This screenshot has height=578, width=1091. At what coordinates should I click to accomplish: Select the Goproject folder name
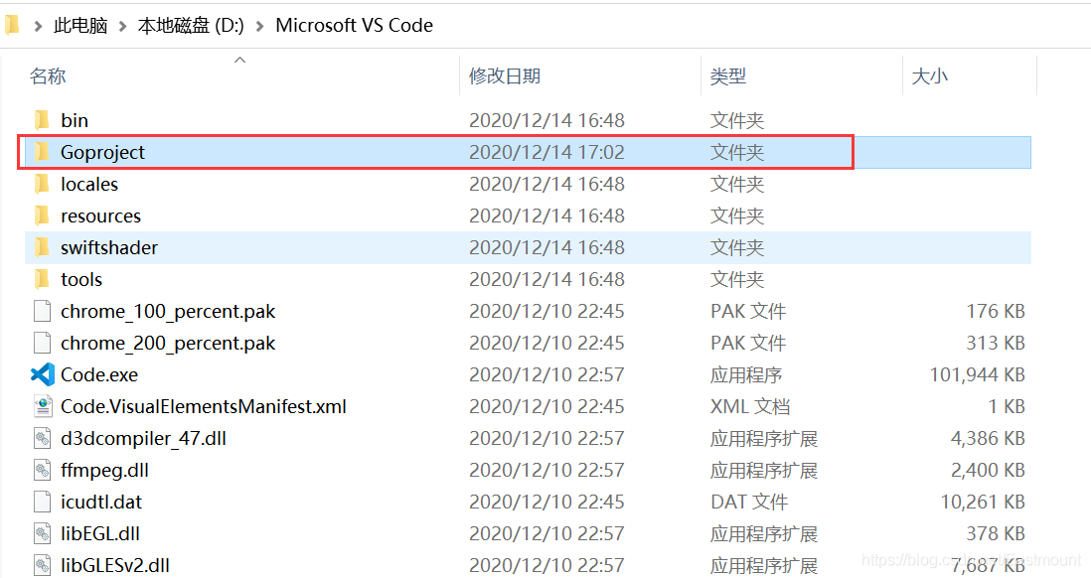coord(103,152)
